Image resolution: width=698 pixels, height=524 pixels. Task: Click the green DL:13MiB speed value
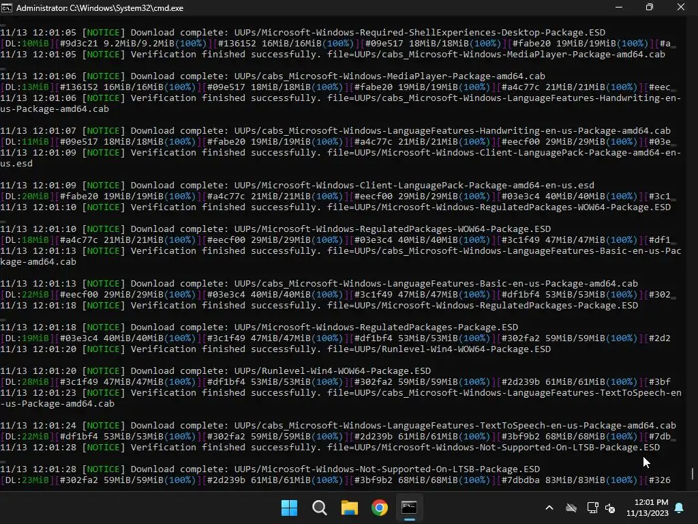(35, 87)
